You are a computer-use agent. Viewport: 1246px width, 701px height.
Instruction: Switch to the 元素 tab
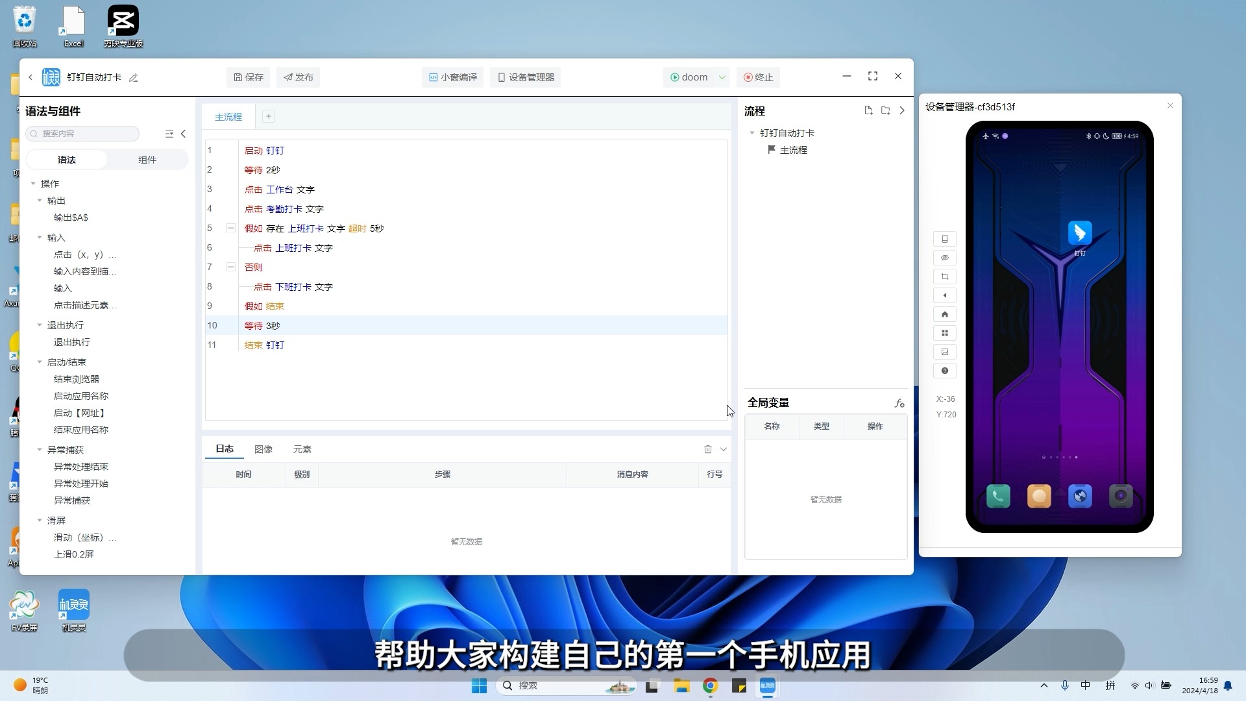(302, 449)
